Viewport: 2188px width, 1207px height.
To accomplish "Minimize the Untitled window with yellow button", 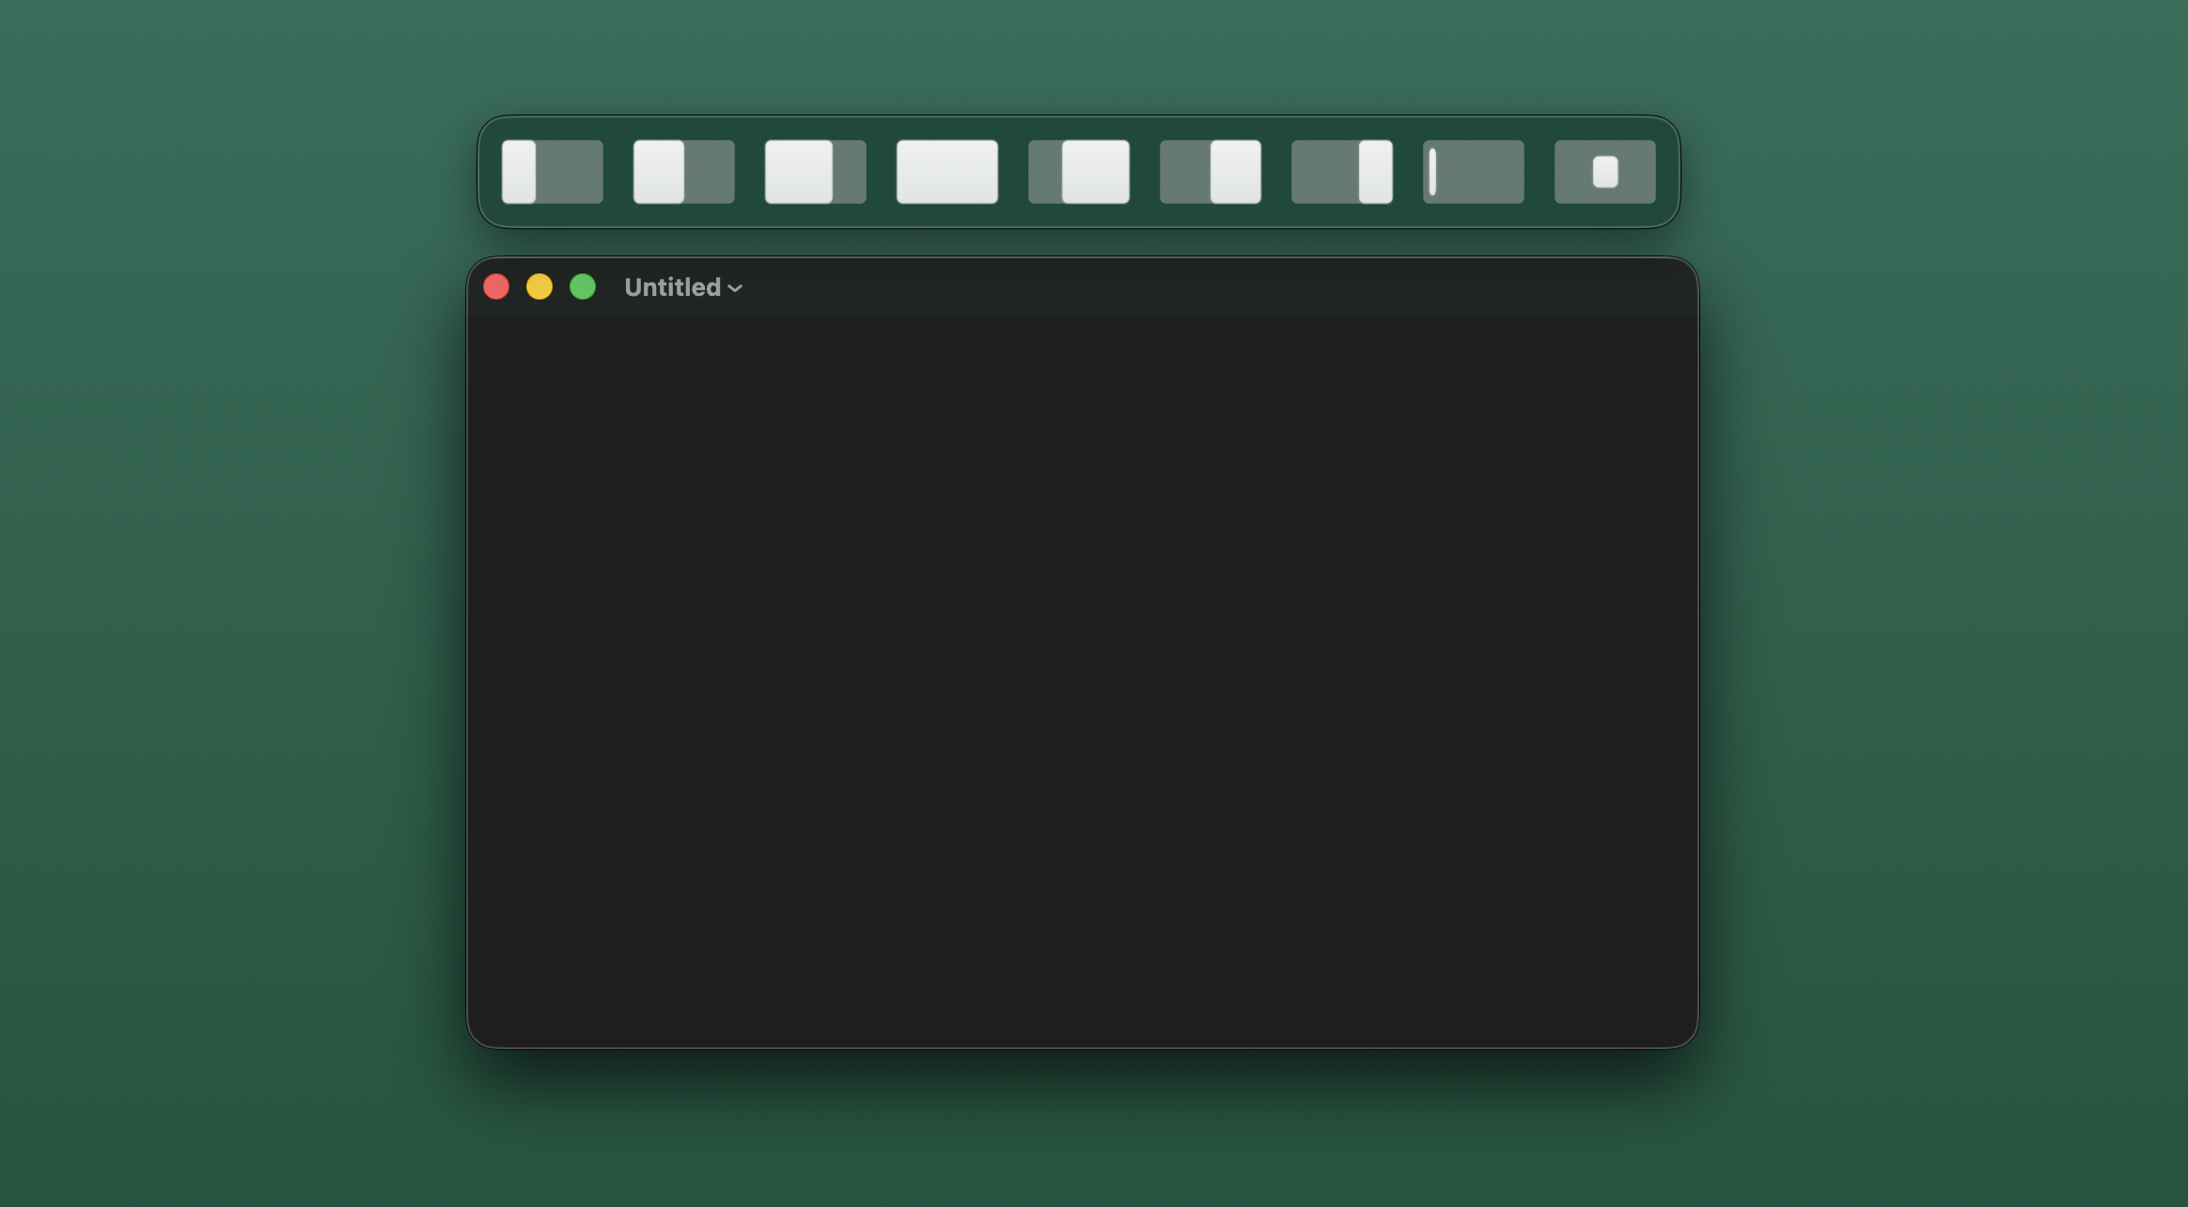I will pyautogui.click(x=539, y=286).
